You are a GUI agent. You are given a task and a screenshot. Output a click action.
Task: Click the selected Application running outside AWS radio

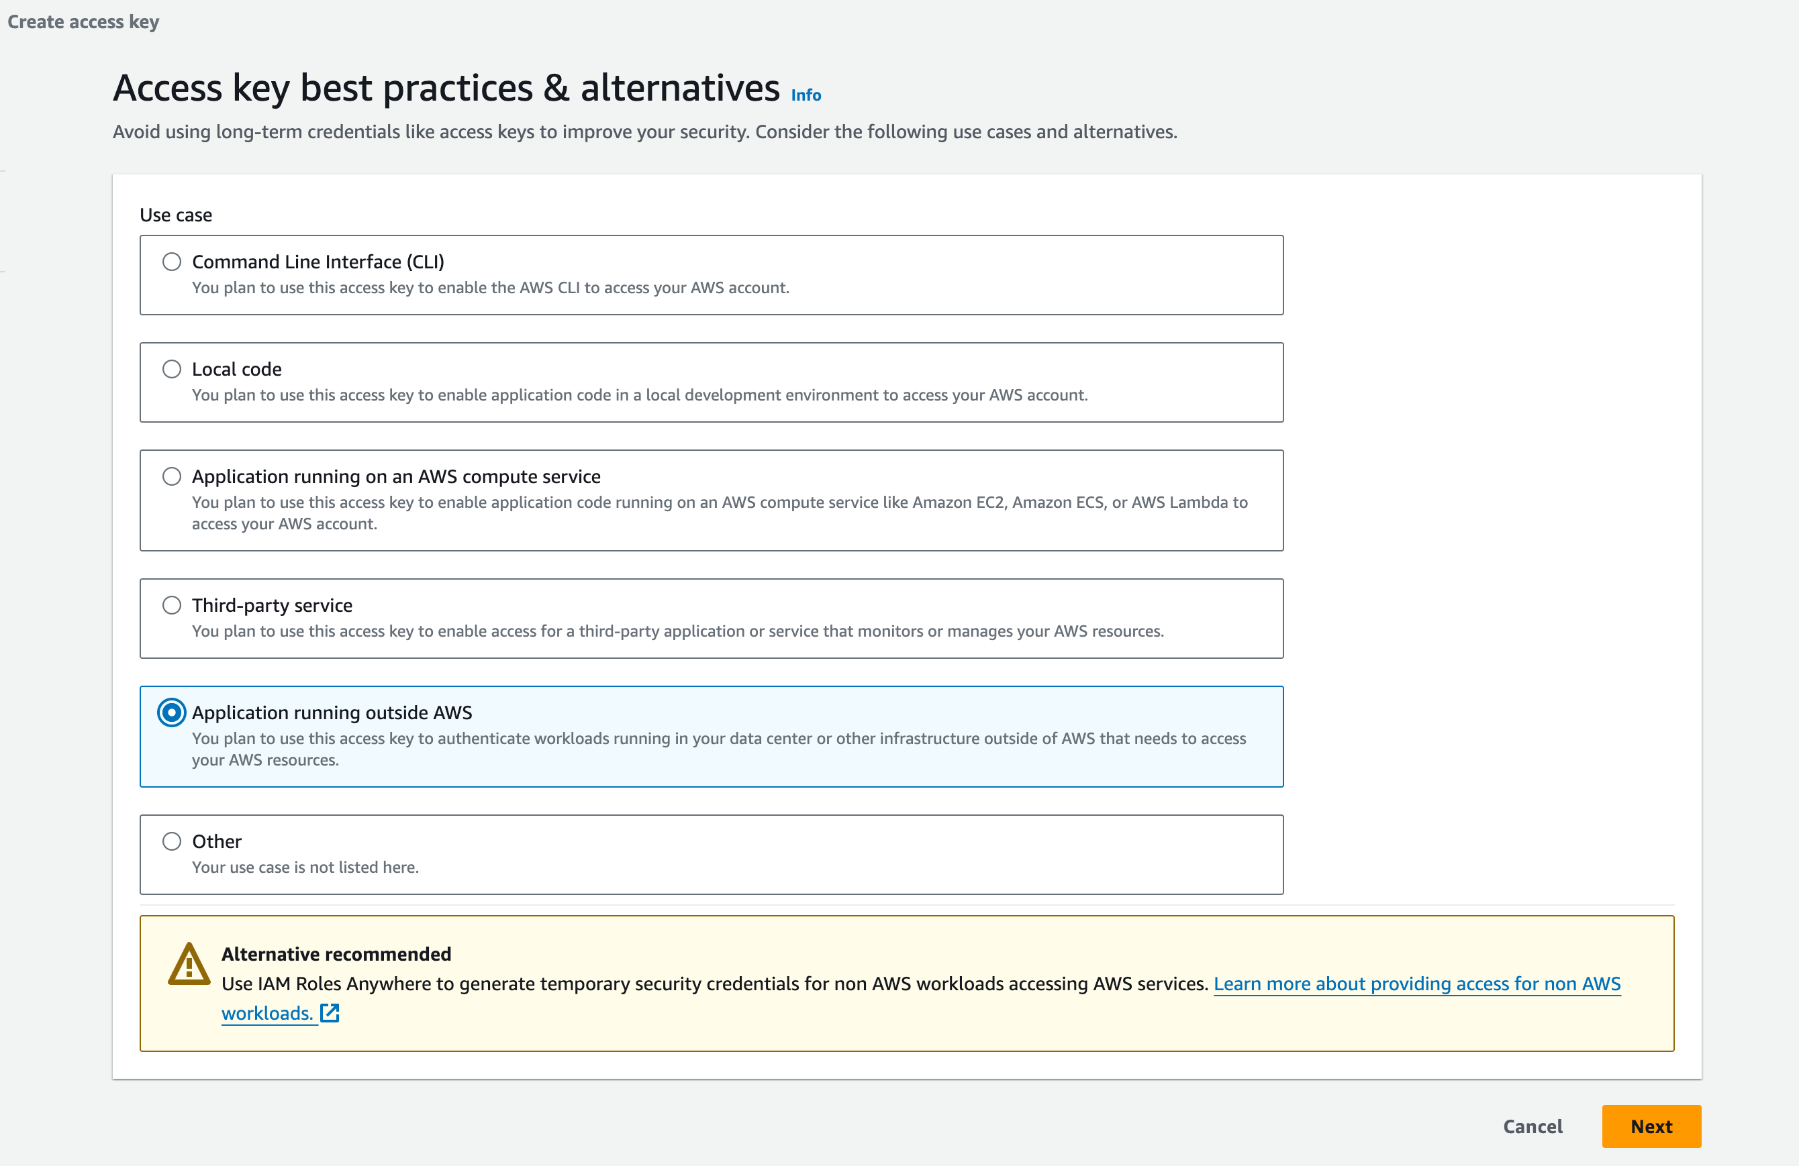(172, 712)
